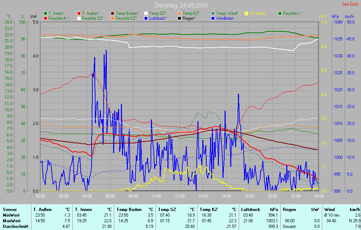Click the red T. Außen legend swatch
This screenshot has width=361, height=230.
pos(79,13)
